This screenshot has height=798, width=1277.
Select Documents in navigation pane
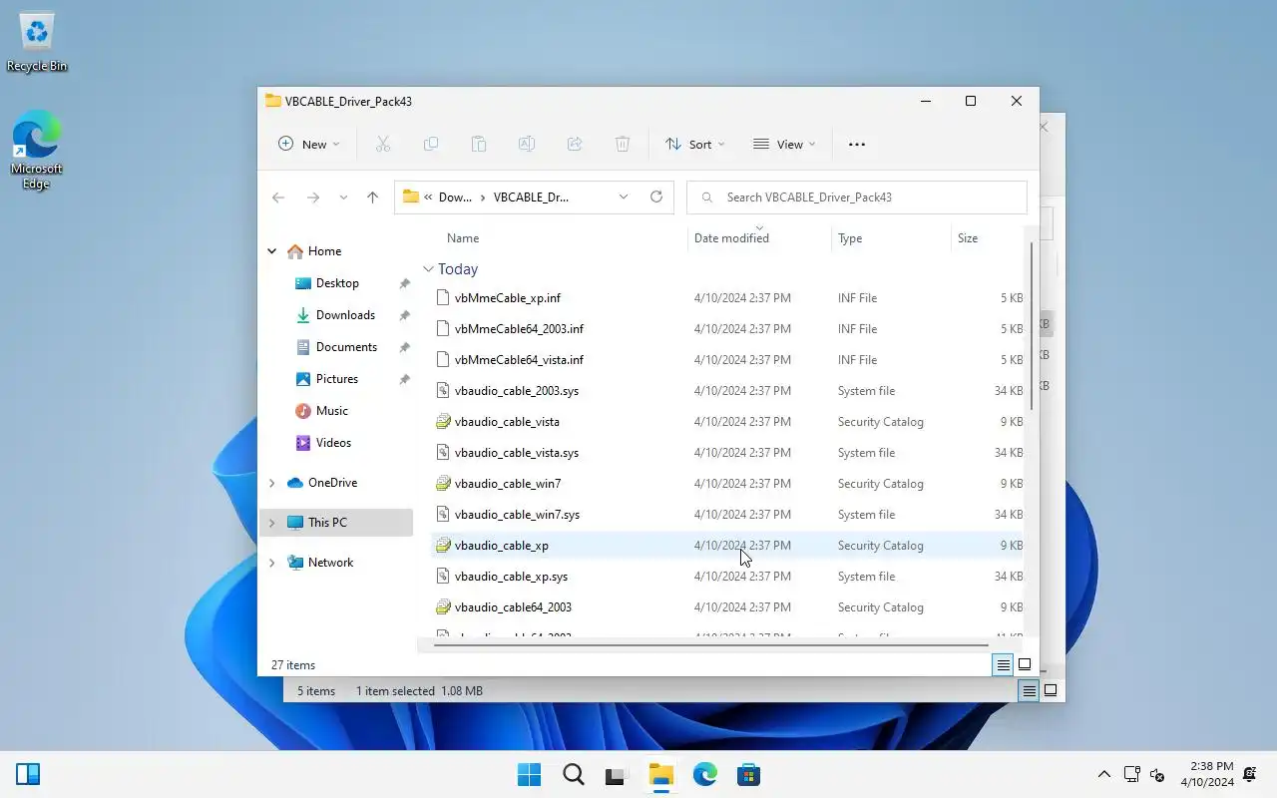pos(346,347)
